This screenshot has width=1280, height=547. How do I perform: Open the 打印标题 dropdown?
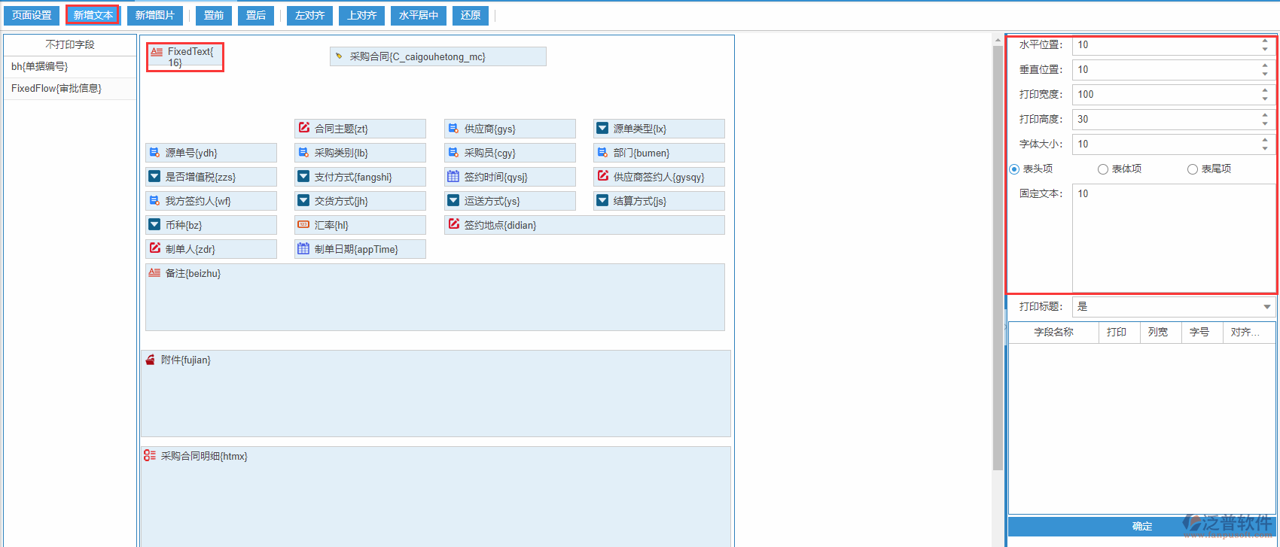pos(1267,307)
